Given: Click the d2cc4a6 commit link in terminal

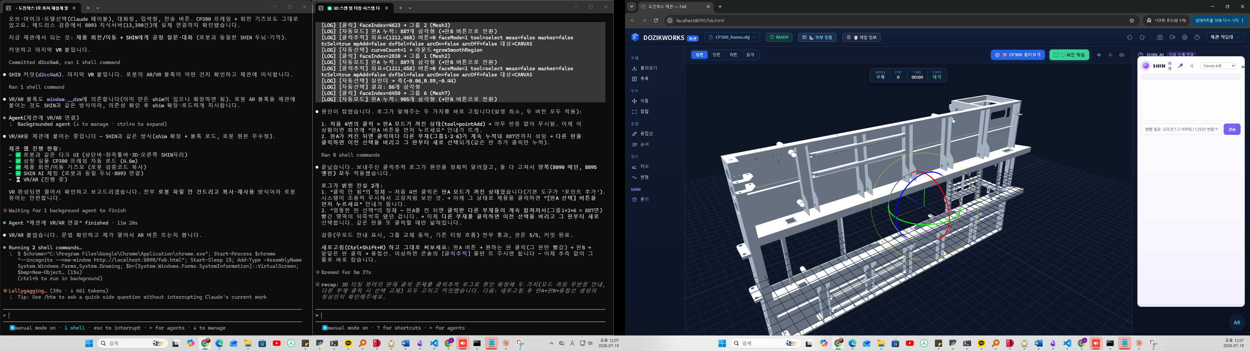Looking at the screenshot, I should pos(48,75).
